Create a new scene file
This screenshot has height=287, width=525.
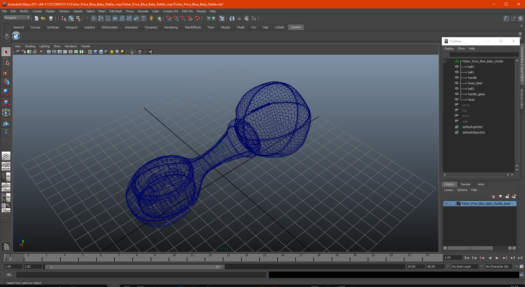(x=36, y=18)
